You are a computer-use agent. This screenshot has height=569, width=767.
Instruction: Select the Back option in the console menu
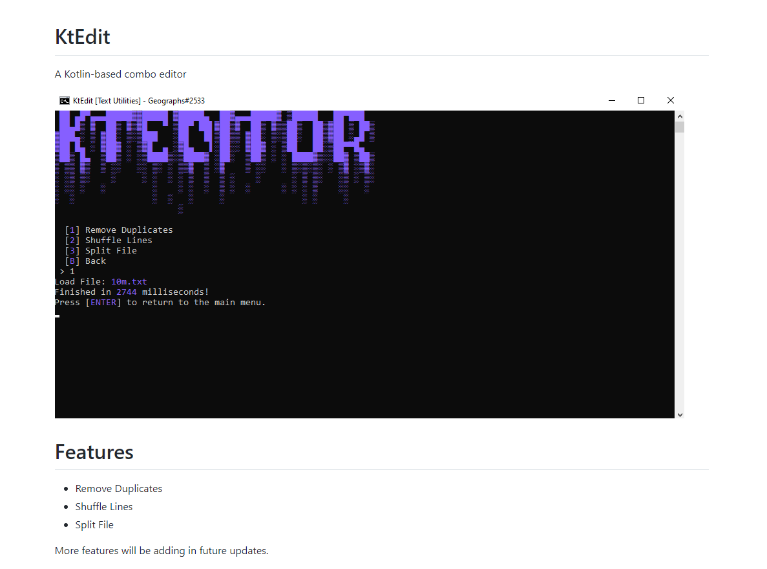(x=95, y=261)
